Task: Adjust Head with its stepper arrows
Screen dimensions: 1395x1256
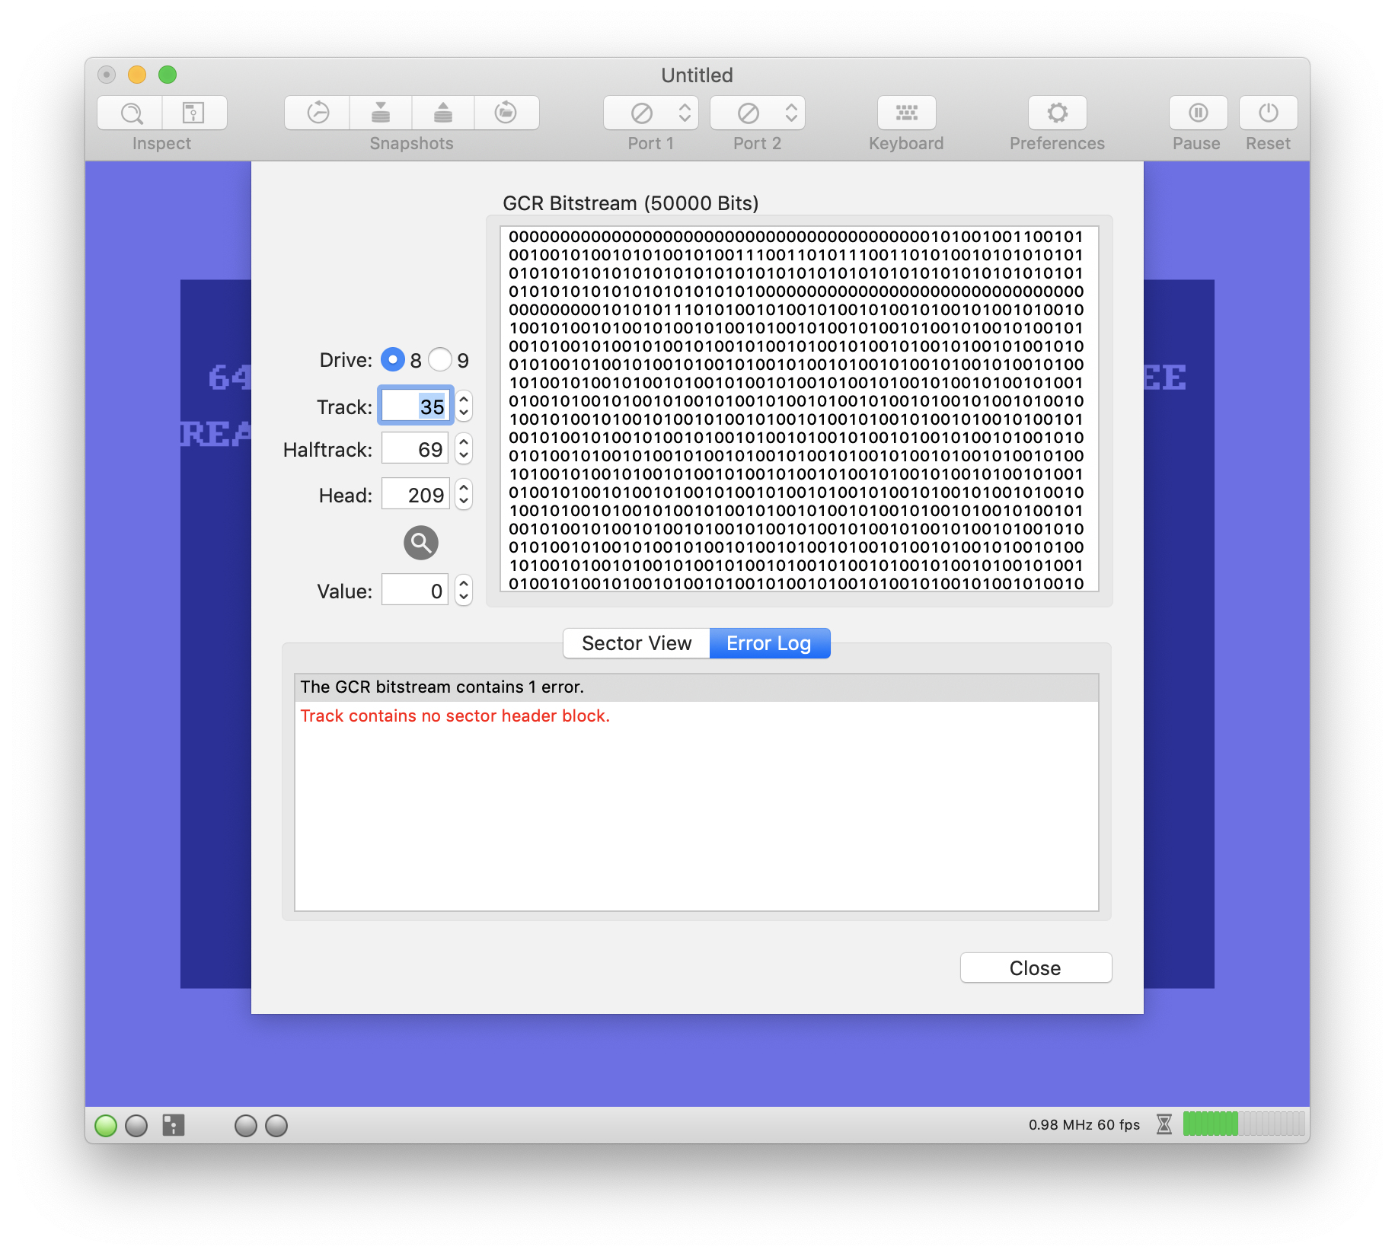Action: tap(464, 495)
